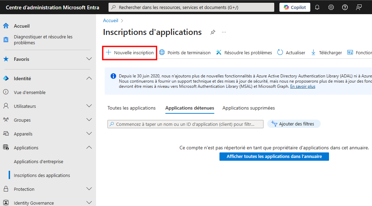Click the Groupes people icon
Screen dimensions: 372x206
[x=6, y=120]
